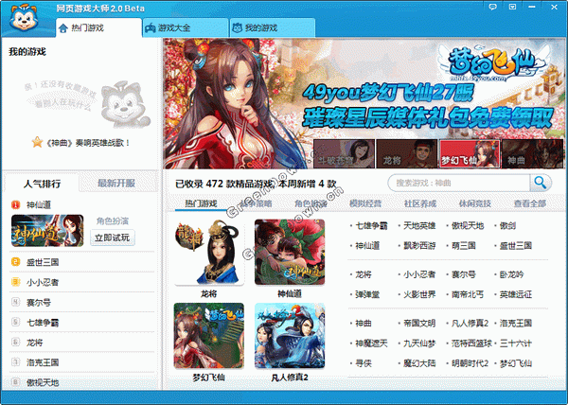This screenshot has width=568, height=405.
Task: Click the gold star beside 《神曲》
Action: [37, 142]
